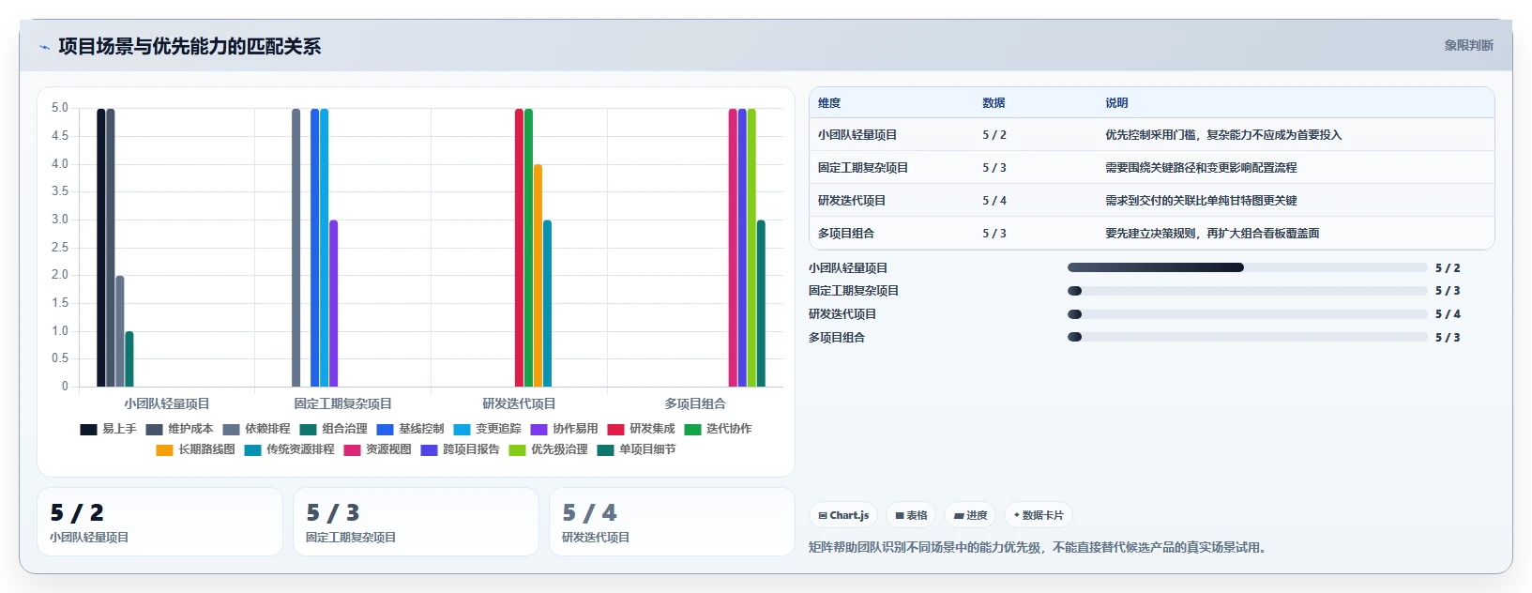The image size is (1532, 593).
Task: Click the panel title 项目场景与优先能力的匹配关系
Action: (190, 46)
